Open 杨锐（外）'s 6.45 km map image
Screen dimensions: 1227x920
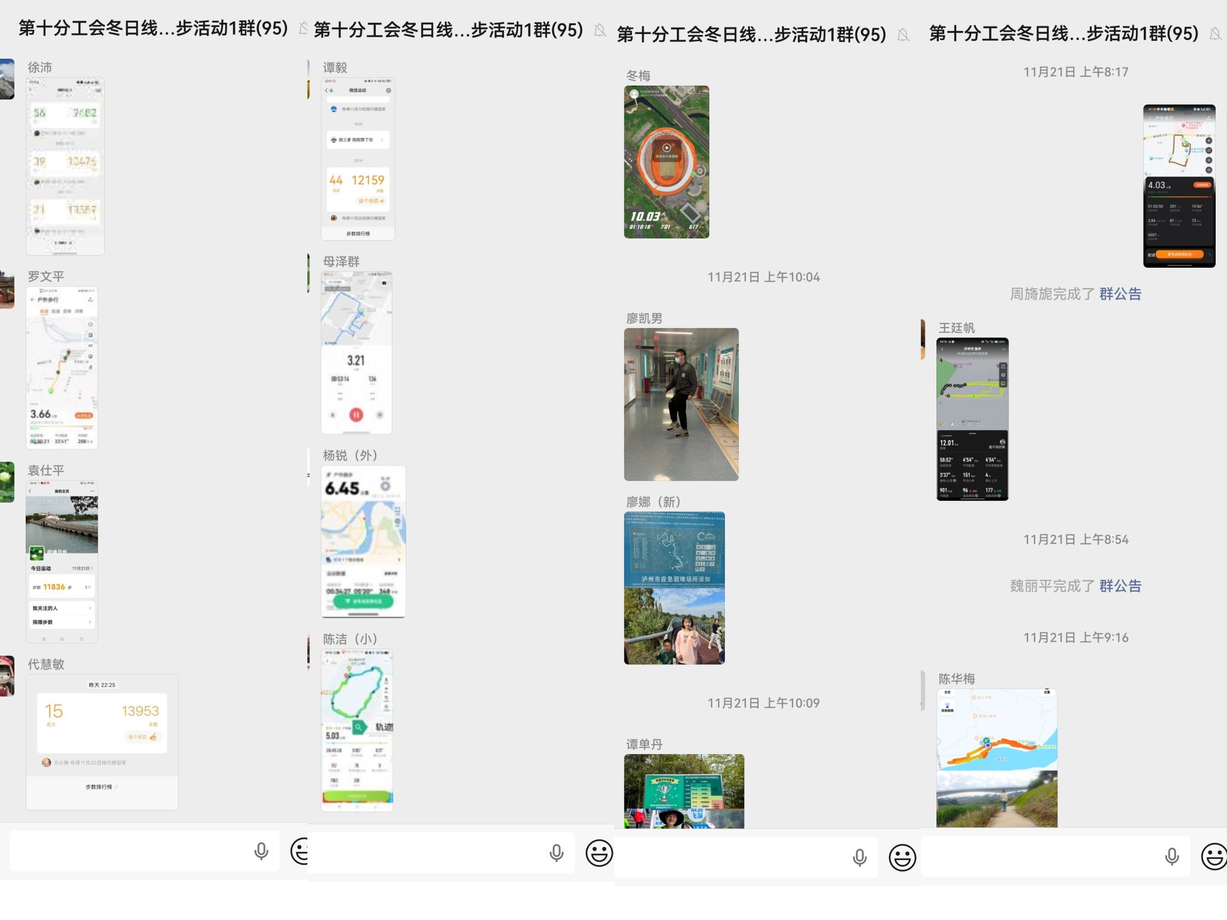coord(363,541)
